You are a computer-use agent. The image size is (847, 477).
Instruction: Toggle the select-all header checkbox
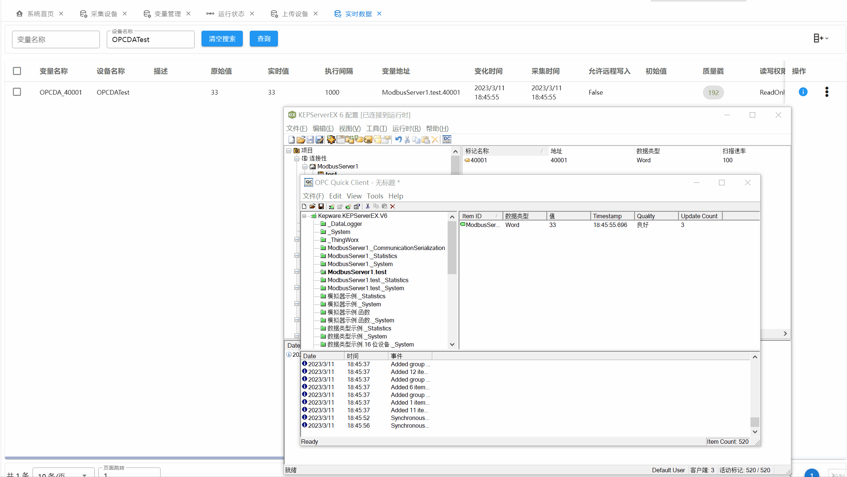click(17, 71)
